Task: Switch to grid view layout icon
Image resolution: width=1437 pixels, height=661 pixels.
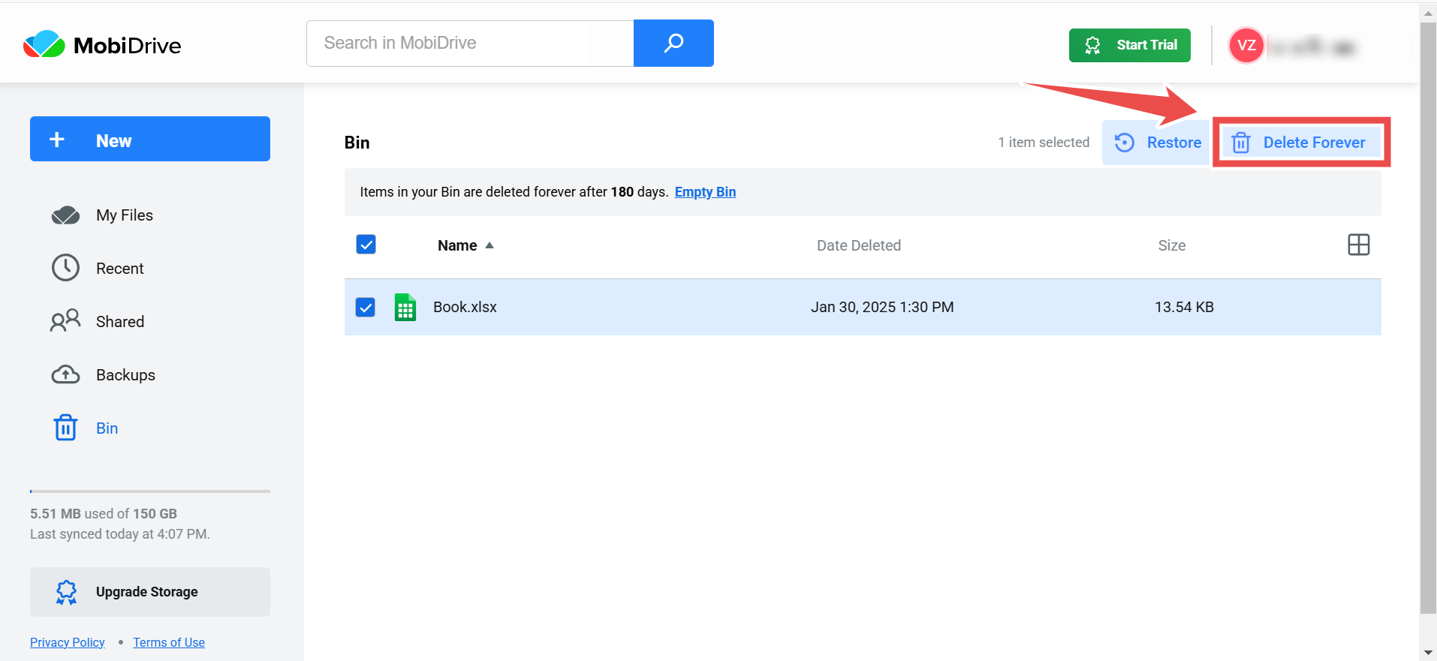Action: [1358, 245]
